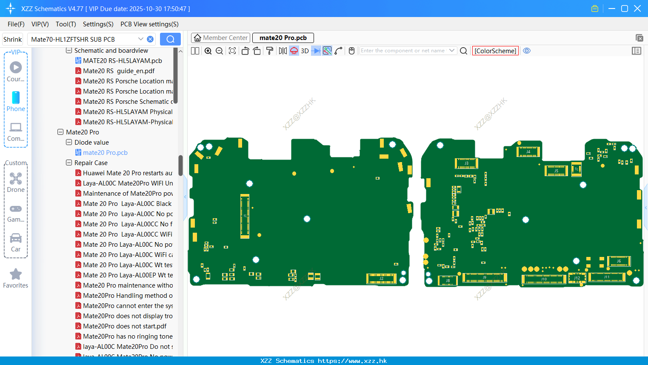
Task: Open Favorites in sidebar
Action: 16,279
